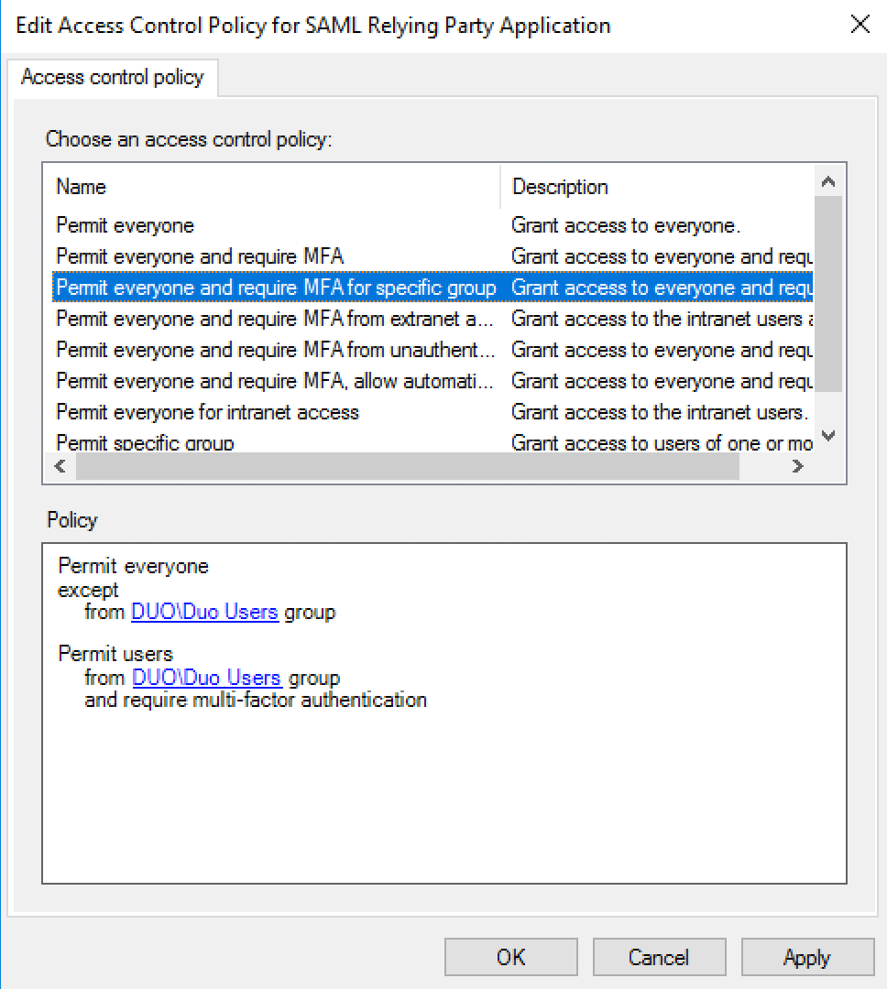887x989 pixels.
Task: Switch to the Access control policy tab
Action: [x=112, y=77]
